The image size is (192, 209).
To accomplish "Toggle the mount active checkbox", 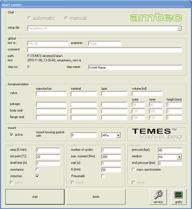I will pyautogui.click(x=12, y=135).
